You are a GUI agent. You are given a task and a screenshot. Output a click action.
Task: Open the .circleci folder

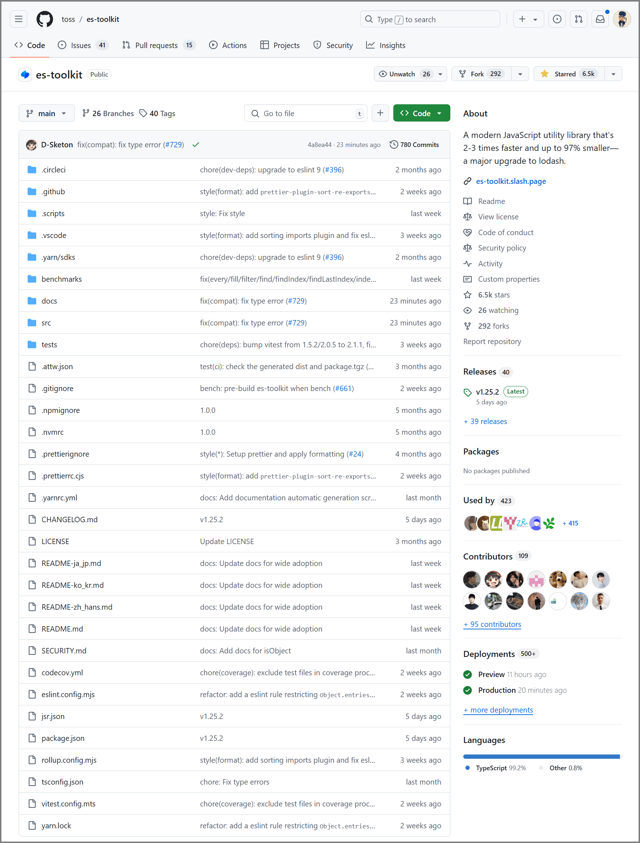(54, 170)
